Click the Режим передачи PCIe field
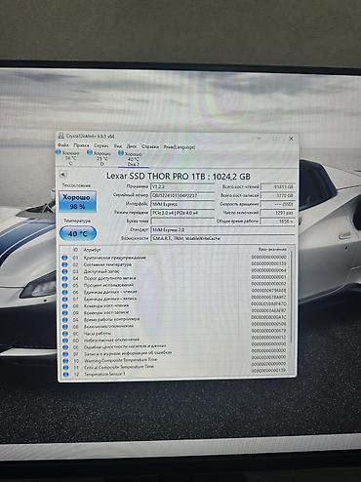Image resolution: width=361 pixels, height=482 pixels. click(182, 213)
